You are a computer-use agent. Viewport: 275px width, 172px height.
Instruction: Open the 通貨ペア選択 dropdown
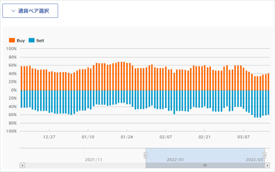click(x=30, y=11)
